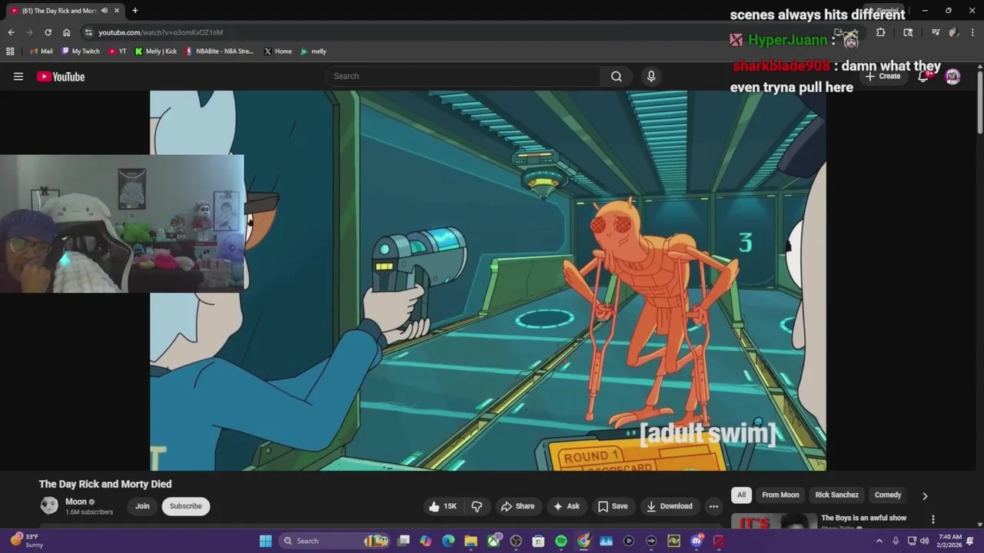The width and height of the screenshot is (984, 553).
Task: Open Moon channel name link
Action: (75, 502)
